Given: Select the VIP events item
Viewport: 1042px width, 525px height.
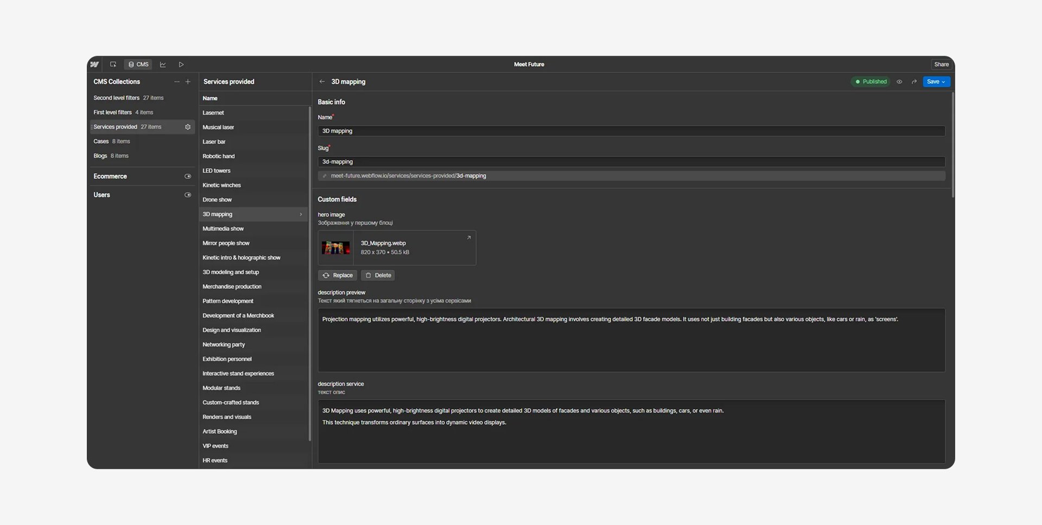Looking at the screenshot, I should click(253, 446).
